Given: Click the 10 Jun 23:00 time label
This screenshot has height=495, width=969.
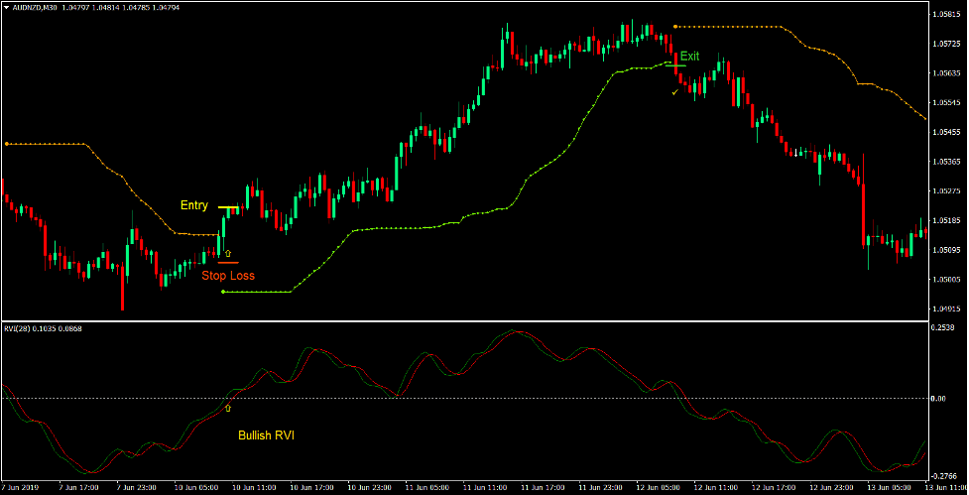Looking at the screenshot, I should pyautogui.click(x=370, y=488).
